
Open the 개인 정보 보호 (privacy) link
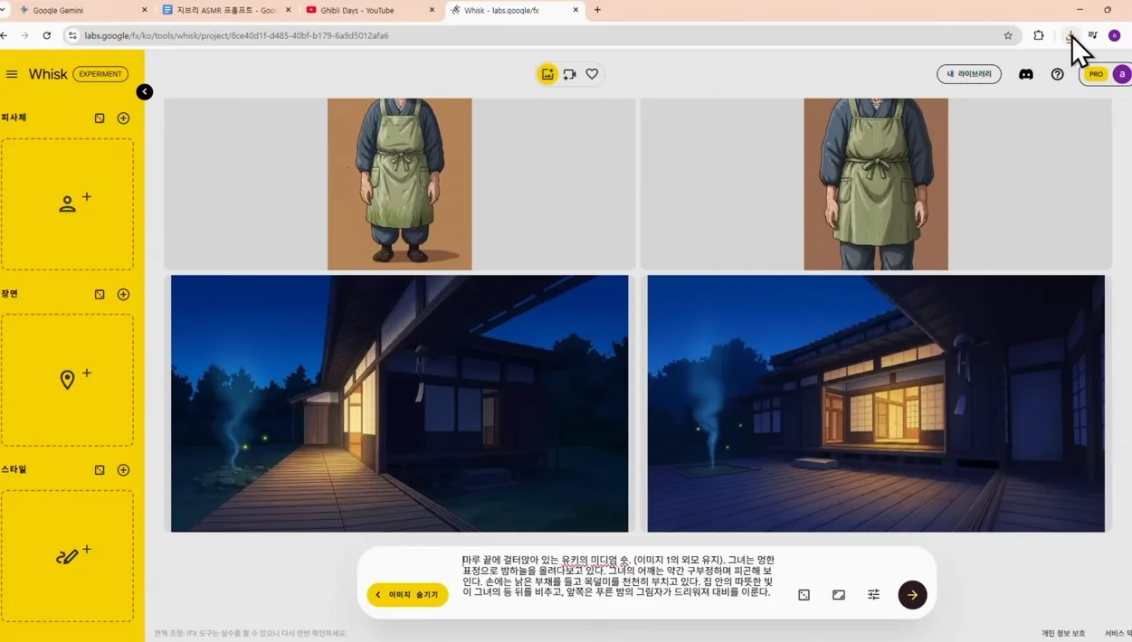coord(1063,633)
